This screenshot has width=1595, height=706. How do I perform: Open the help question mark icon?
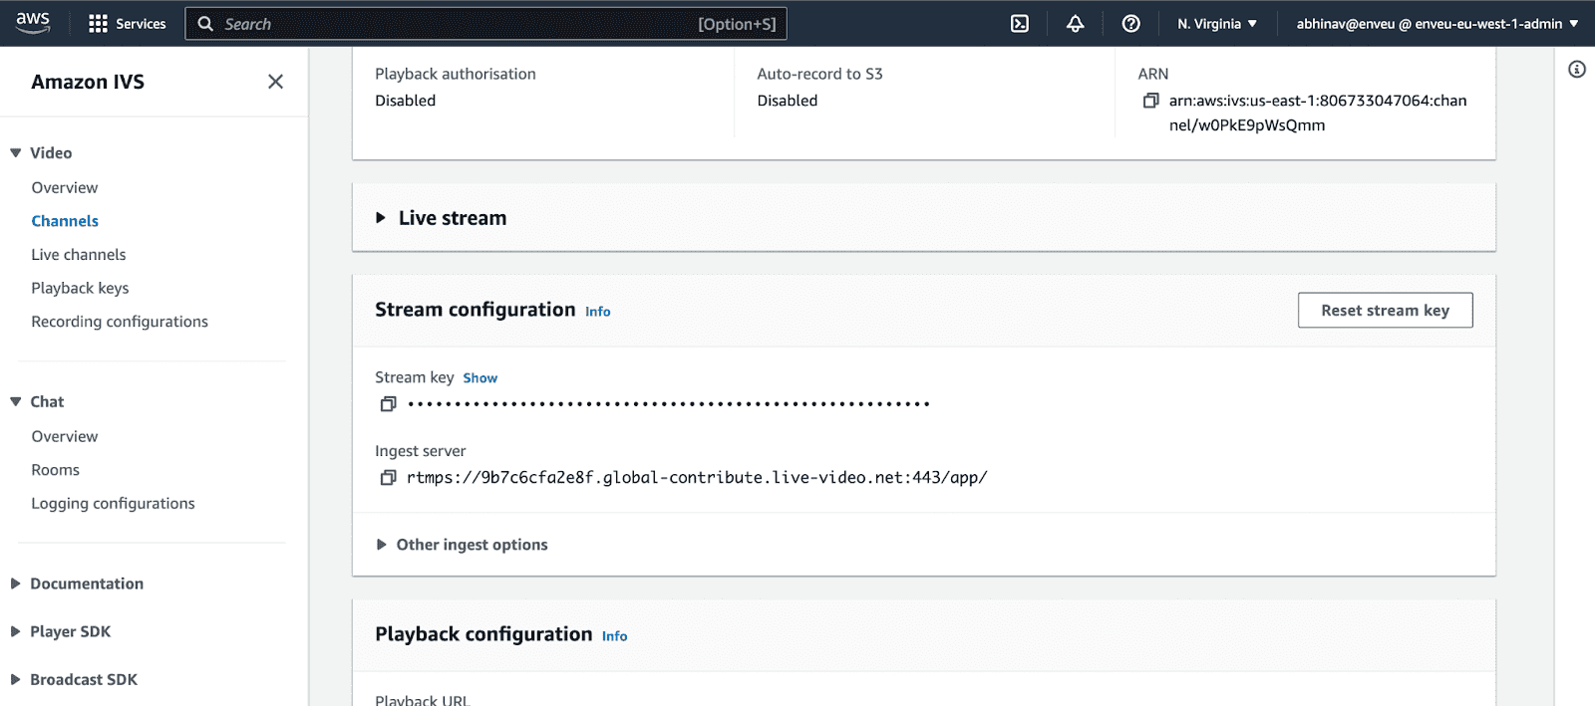[1130, 24]
